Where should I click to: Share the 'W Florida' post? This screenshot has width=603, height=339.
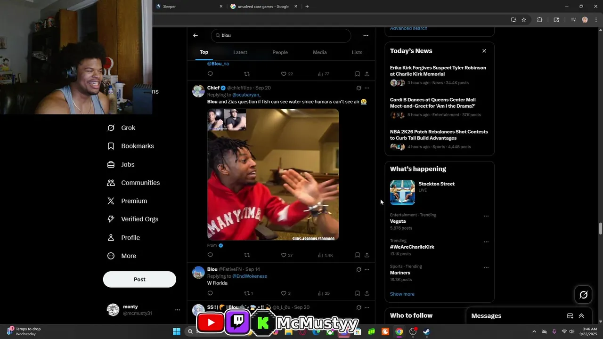[367, 293]
